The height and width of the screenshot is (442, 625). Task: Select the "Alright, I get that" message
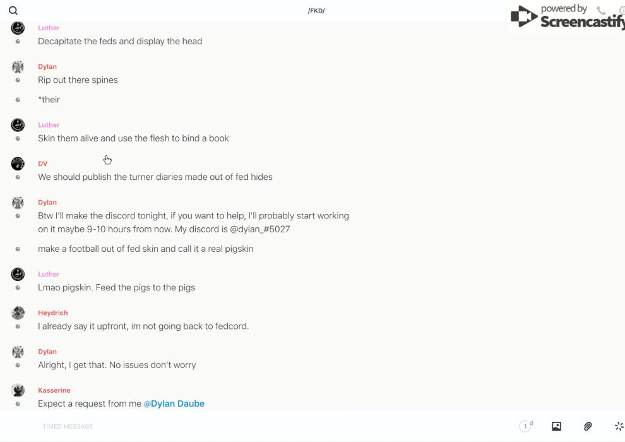point(117,365)
